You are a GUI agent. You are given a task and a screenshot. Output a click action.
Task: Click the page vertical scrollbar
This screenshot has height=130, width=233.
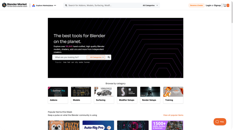point(232,65)
